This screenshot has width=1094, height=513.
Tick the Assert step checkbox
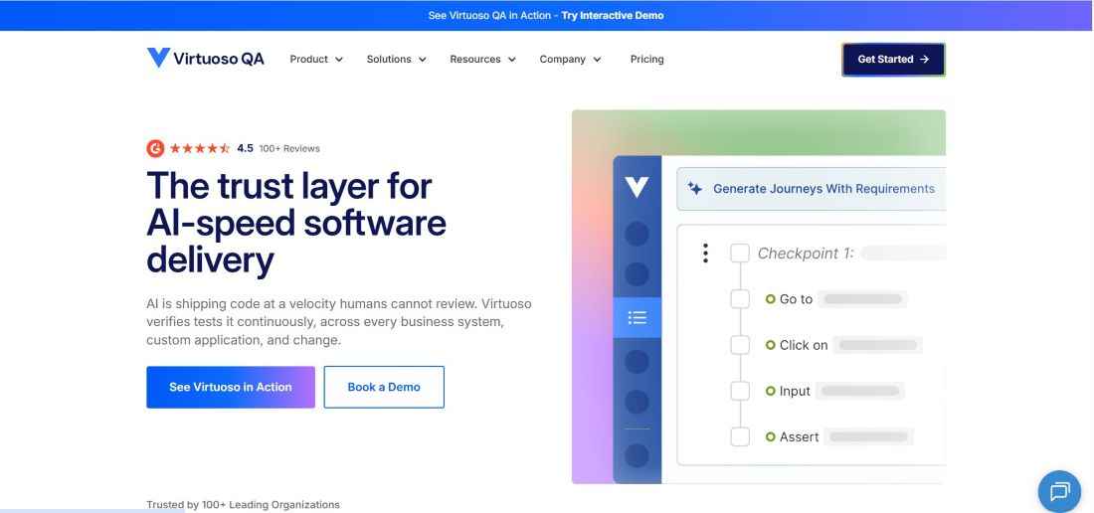pyautogui.click(x=740, y=437)
